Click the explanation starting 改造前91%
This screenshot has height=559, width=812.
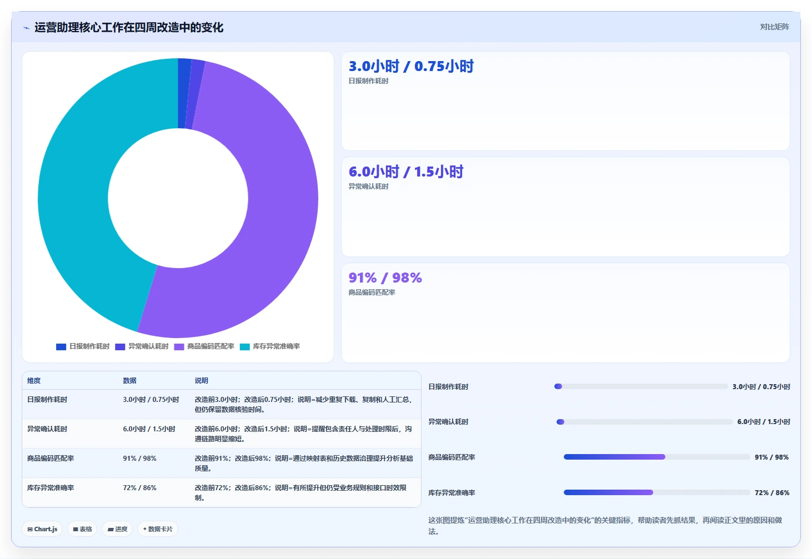304,464
